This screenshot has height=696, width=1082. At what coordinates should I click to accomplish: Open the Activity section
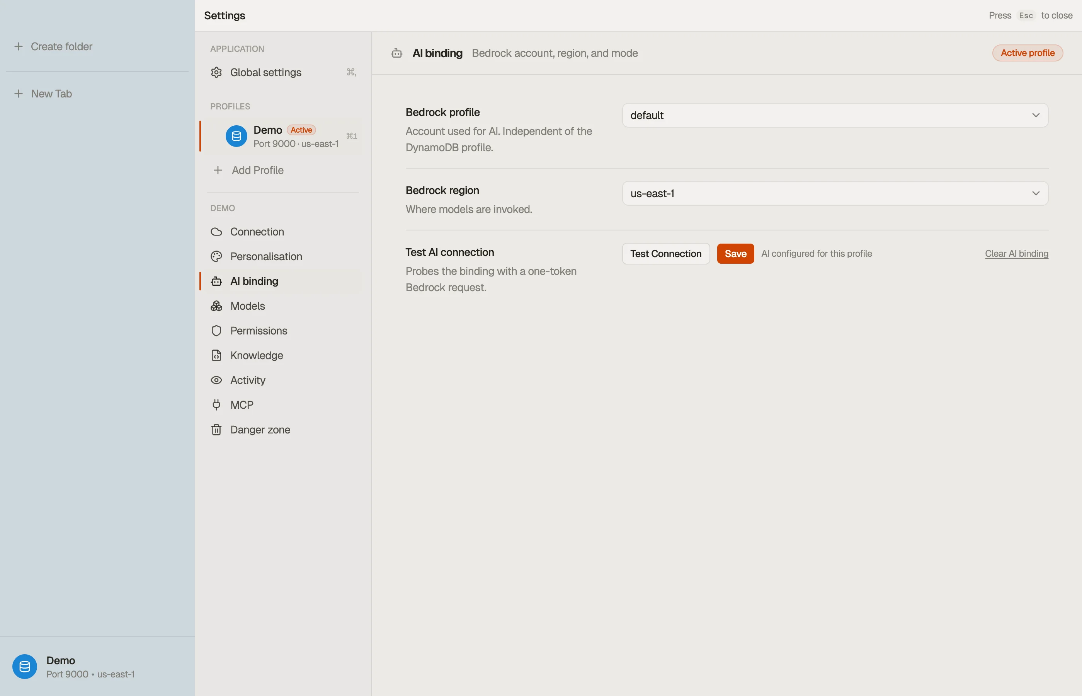click(283, 380)
